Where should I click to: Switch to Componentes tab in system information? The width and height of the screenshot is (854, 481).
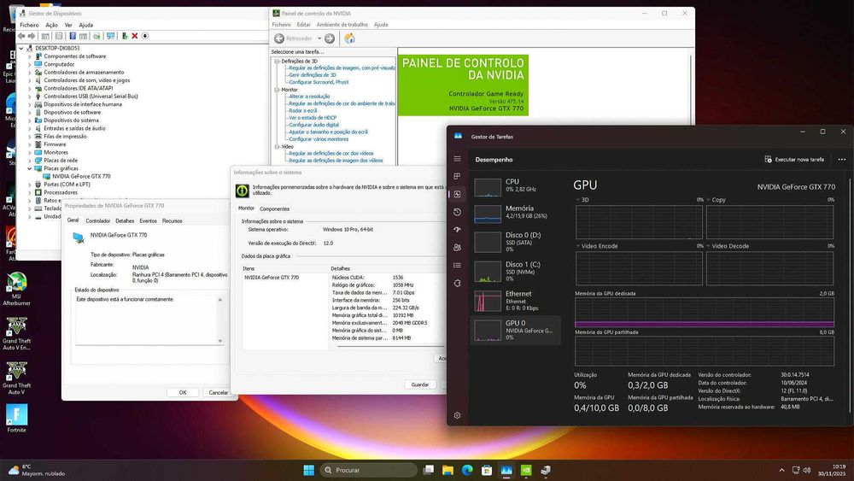click(x=274, y=209)
